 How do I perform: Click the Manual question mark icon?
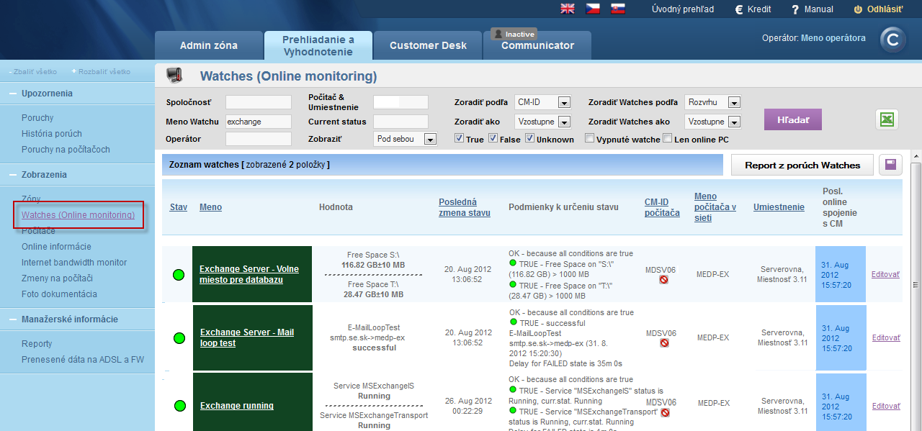tap(795, 9)
